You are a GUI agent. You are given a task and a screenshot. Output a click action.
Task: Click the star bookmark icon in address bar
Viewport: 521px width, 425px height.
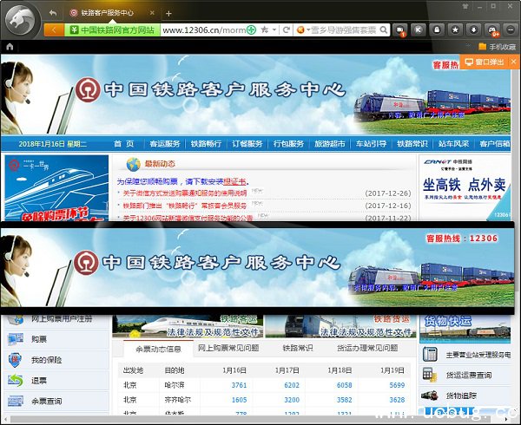pos(263,29)
